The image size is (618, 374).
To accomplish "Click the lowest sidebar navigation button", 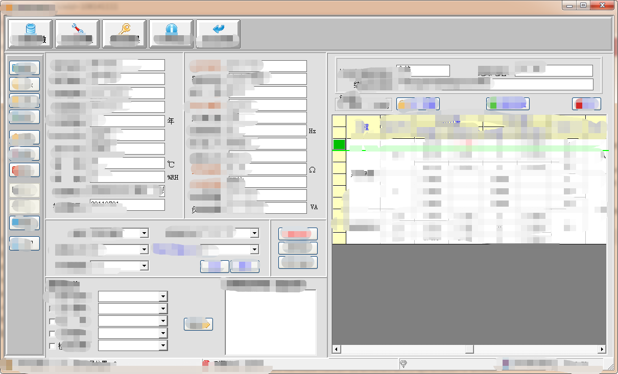I will click(x=25, y=243).
